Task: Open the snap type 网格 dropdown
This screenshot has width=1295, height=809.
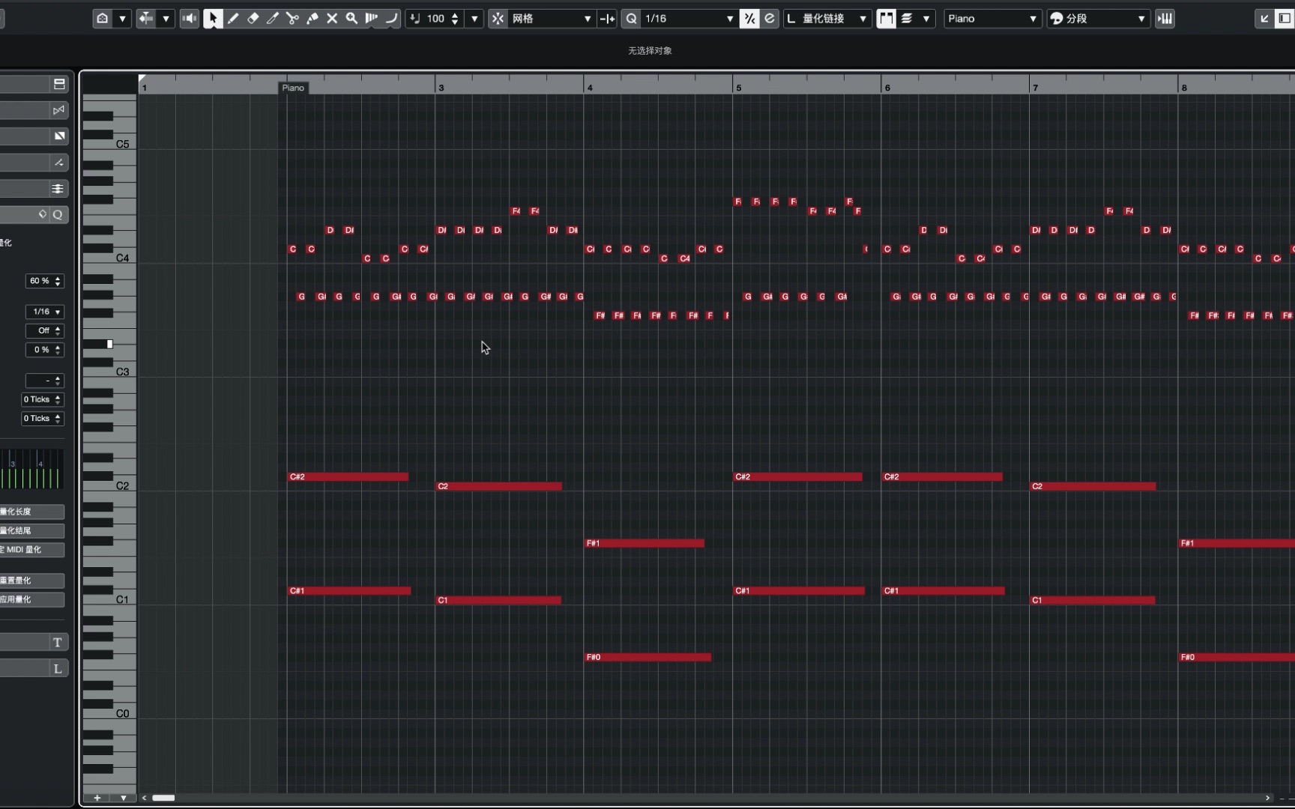Action: [552, 19]
